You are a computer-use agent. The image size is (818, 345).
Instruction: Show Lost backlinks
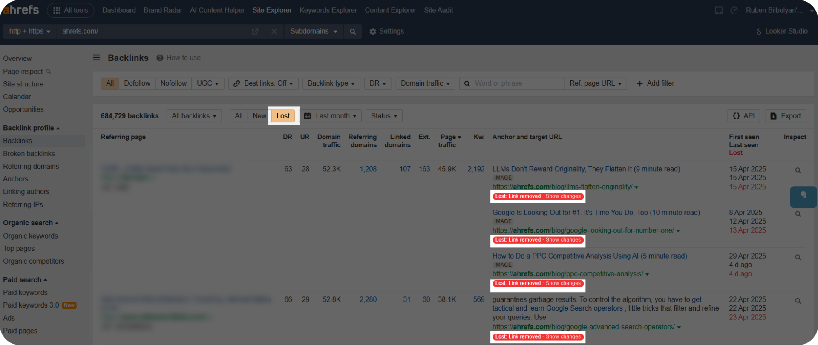click(283, 116)
